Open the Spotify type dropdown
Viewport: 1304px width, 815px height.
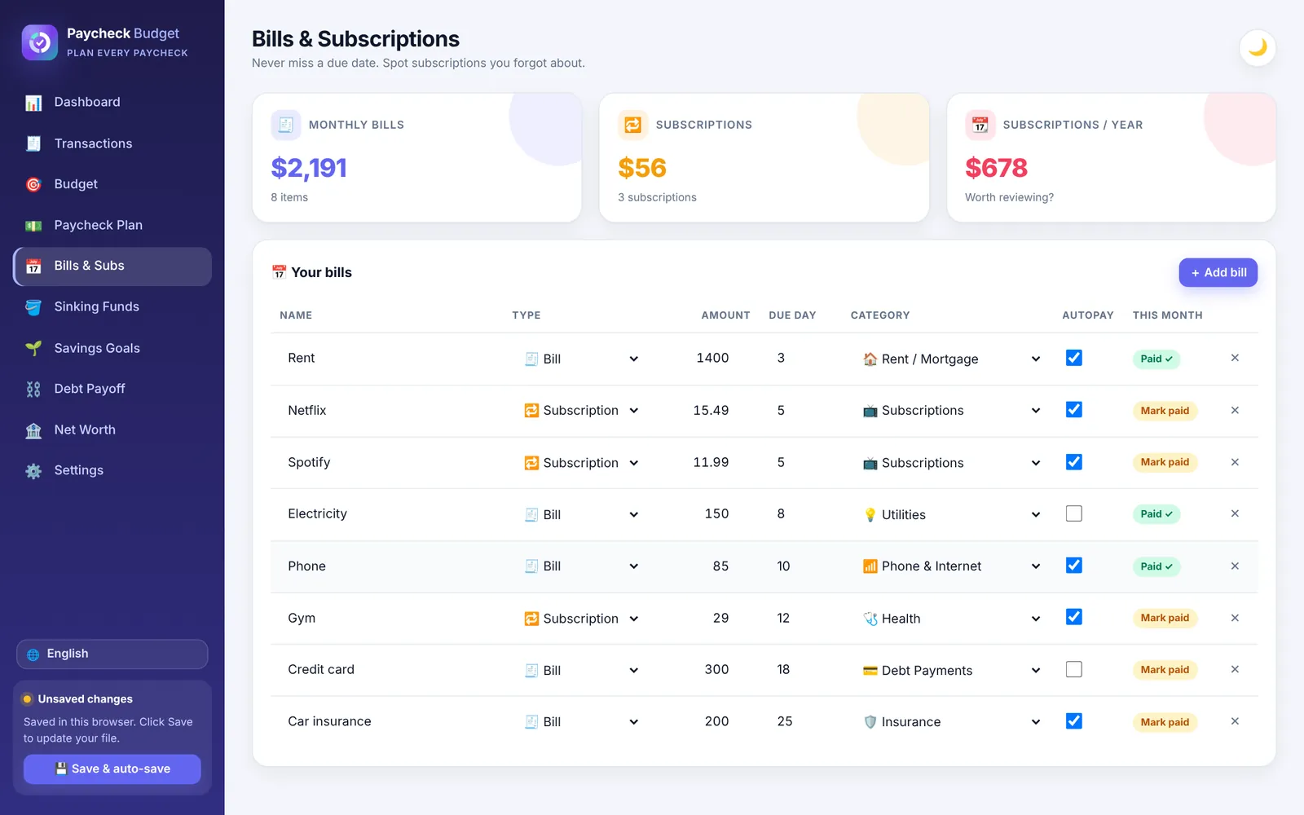click(x=582, y=463)
